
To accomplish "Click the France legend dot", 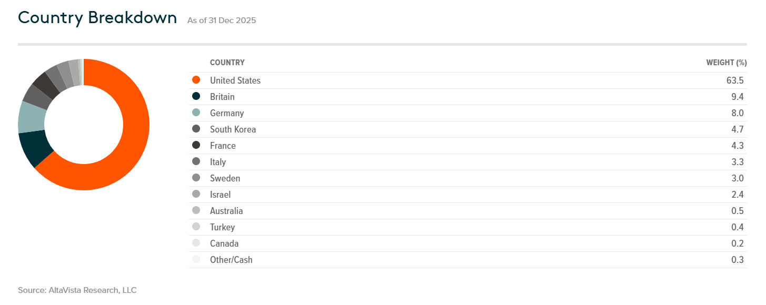I will 196,146.
